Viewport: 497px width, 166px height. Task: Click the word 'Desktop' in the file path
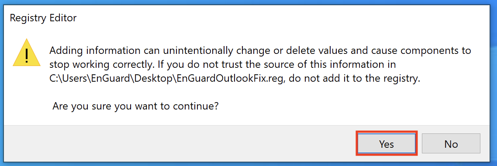pos(158,79)
